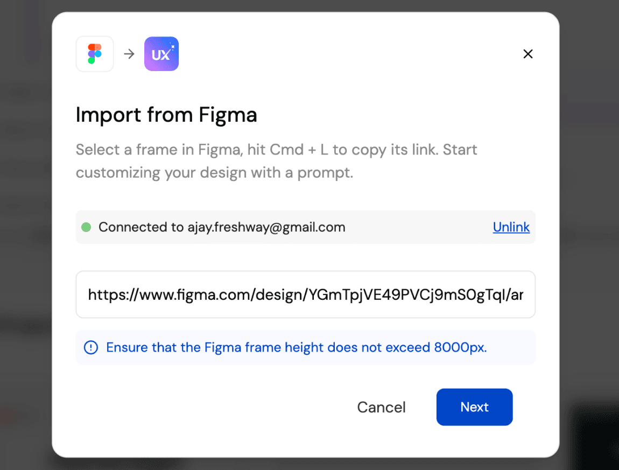Viewport: 619px width, 470px height.
Task: Click the "Import from Figma" heading
Action: pyautogui.click(x=166, y=115)
